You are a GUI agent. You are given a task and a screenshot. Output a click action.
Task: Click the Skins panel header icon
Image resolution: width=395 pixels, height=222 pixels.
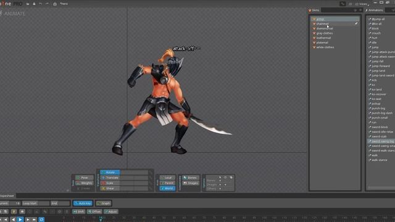[x=310, y=10]
